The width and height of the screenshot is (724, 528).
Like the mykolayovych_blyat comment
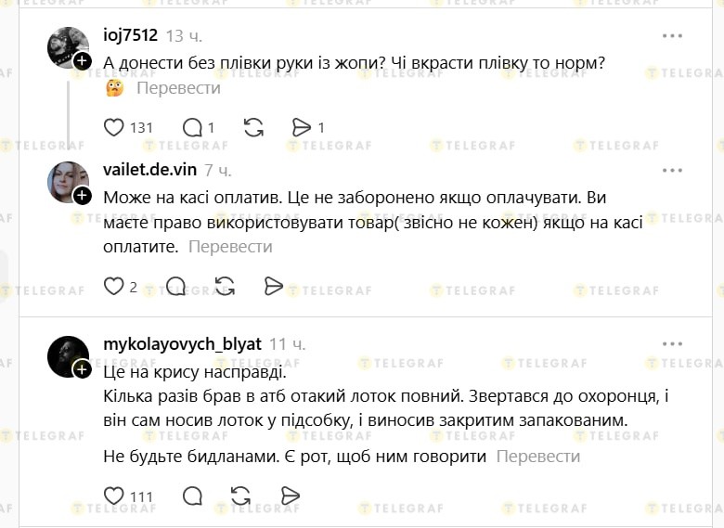pyautogui.click(x=114, y=496)
